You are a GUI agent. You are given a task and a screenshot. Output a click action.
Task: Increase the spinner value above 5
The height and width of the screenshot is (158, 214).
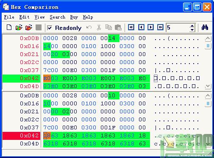192,26
